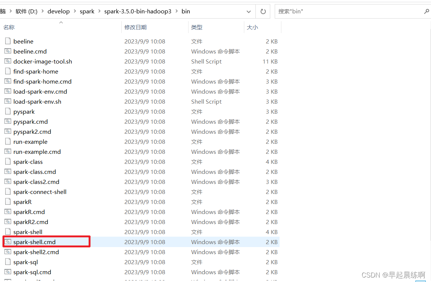Viewport: 431px width, 282px height.
Task: Expand the chevron after spark breadcrumb
Action: point(99,11)
